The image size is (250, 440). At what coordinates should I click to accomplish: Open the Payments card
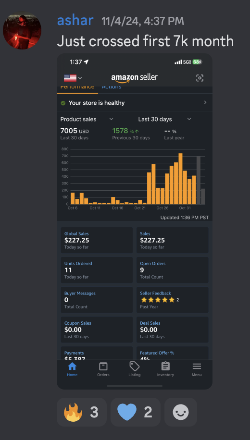click(x=97, y=353)
